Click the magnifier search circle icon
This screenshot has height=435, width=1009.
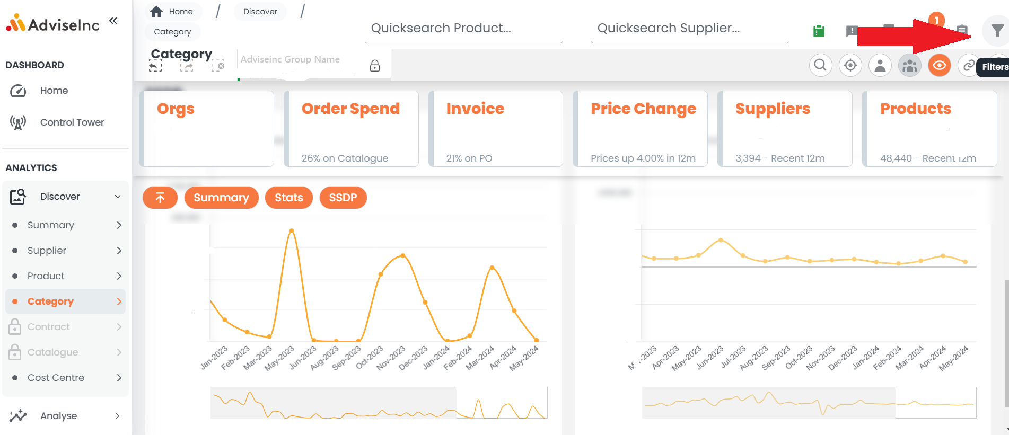coord(820,65)
